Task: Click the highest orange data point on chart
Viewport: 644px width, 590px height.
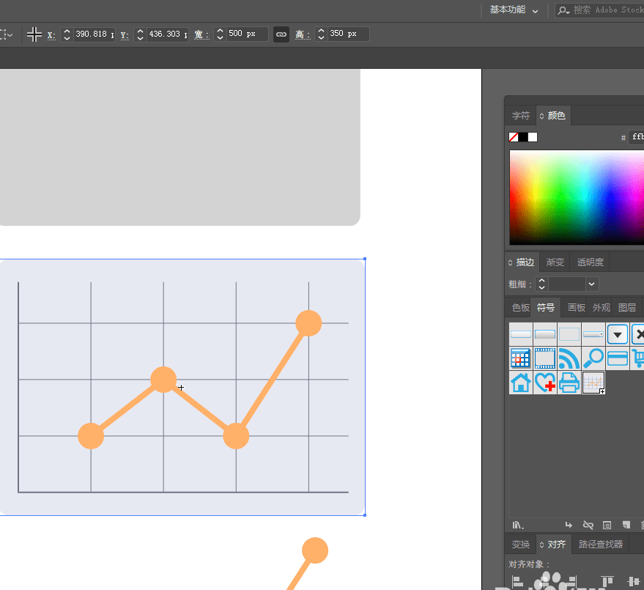Action: [308, 323]
